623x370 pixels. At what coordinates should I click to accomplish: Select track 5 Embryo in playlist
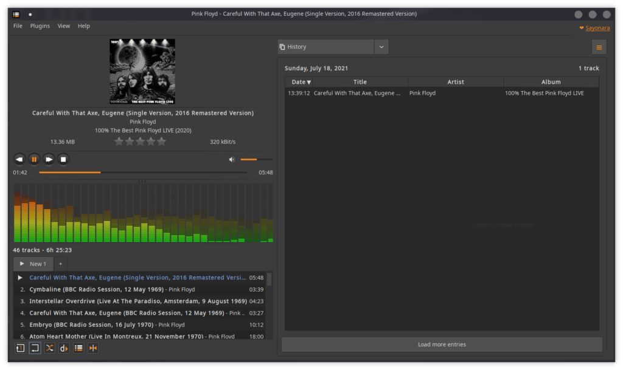[139, 325]
